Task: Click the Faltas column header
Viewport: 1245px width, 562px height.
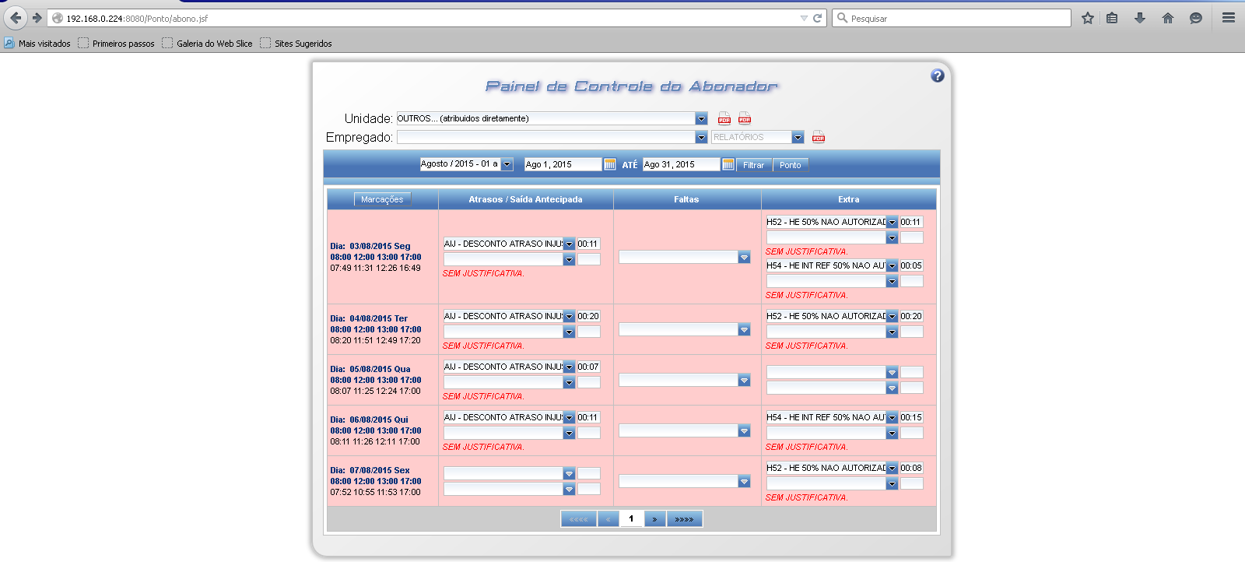Action: click(x=686, y=199)
